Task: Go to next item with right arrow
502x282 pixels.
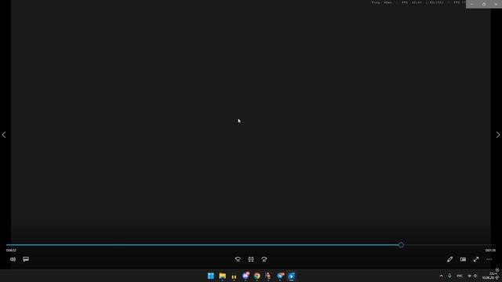Action: coord(498,135)
